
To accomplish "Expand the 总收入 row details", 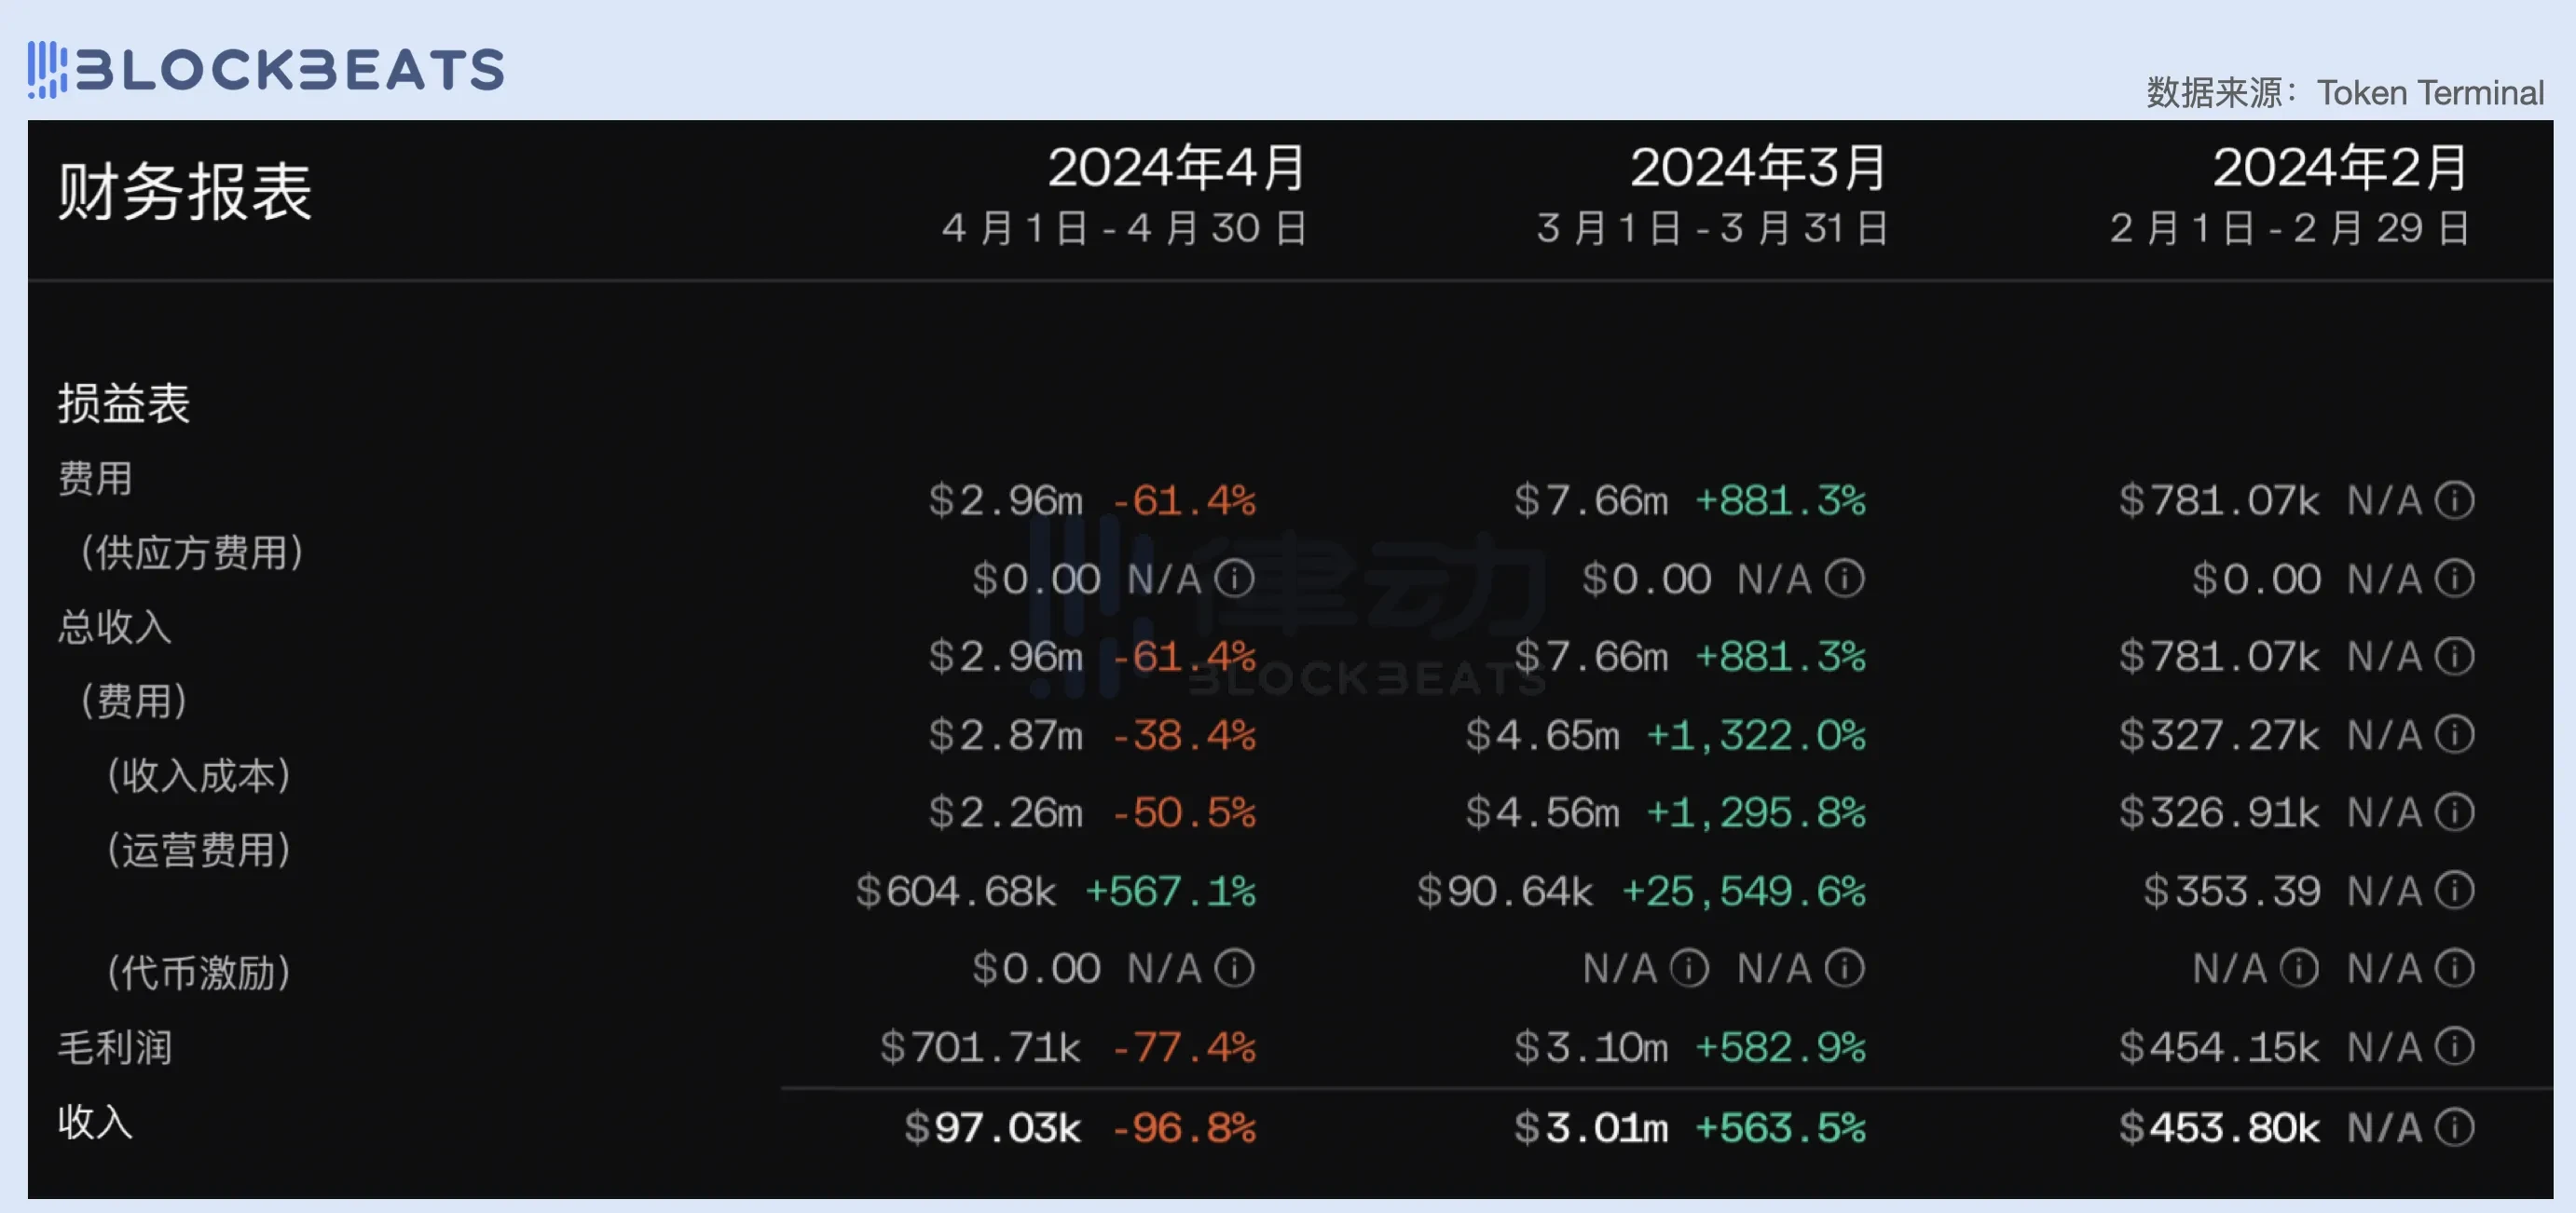I will pyautogui.click(x=113, y=628).
